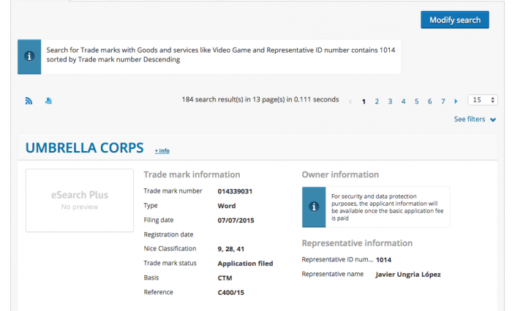Click the data protection notice text
The width and height of the screenshot is (512, 311).
tap(387, 207)
